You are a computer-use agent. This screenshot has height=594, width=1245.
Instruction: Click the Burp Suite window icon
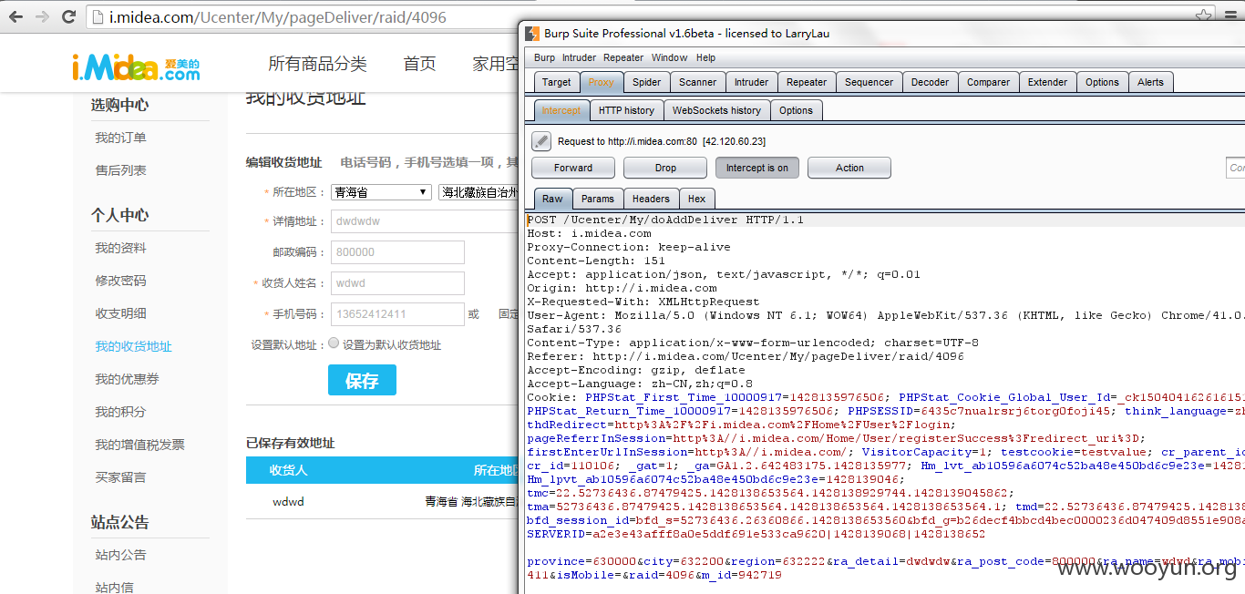click(x=531, y=34)
